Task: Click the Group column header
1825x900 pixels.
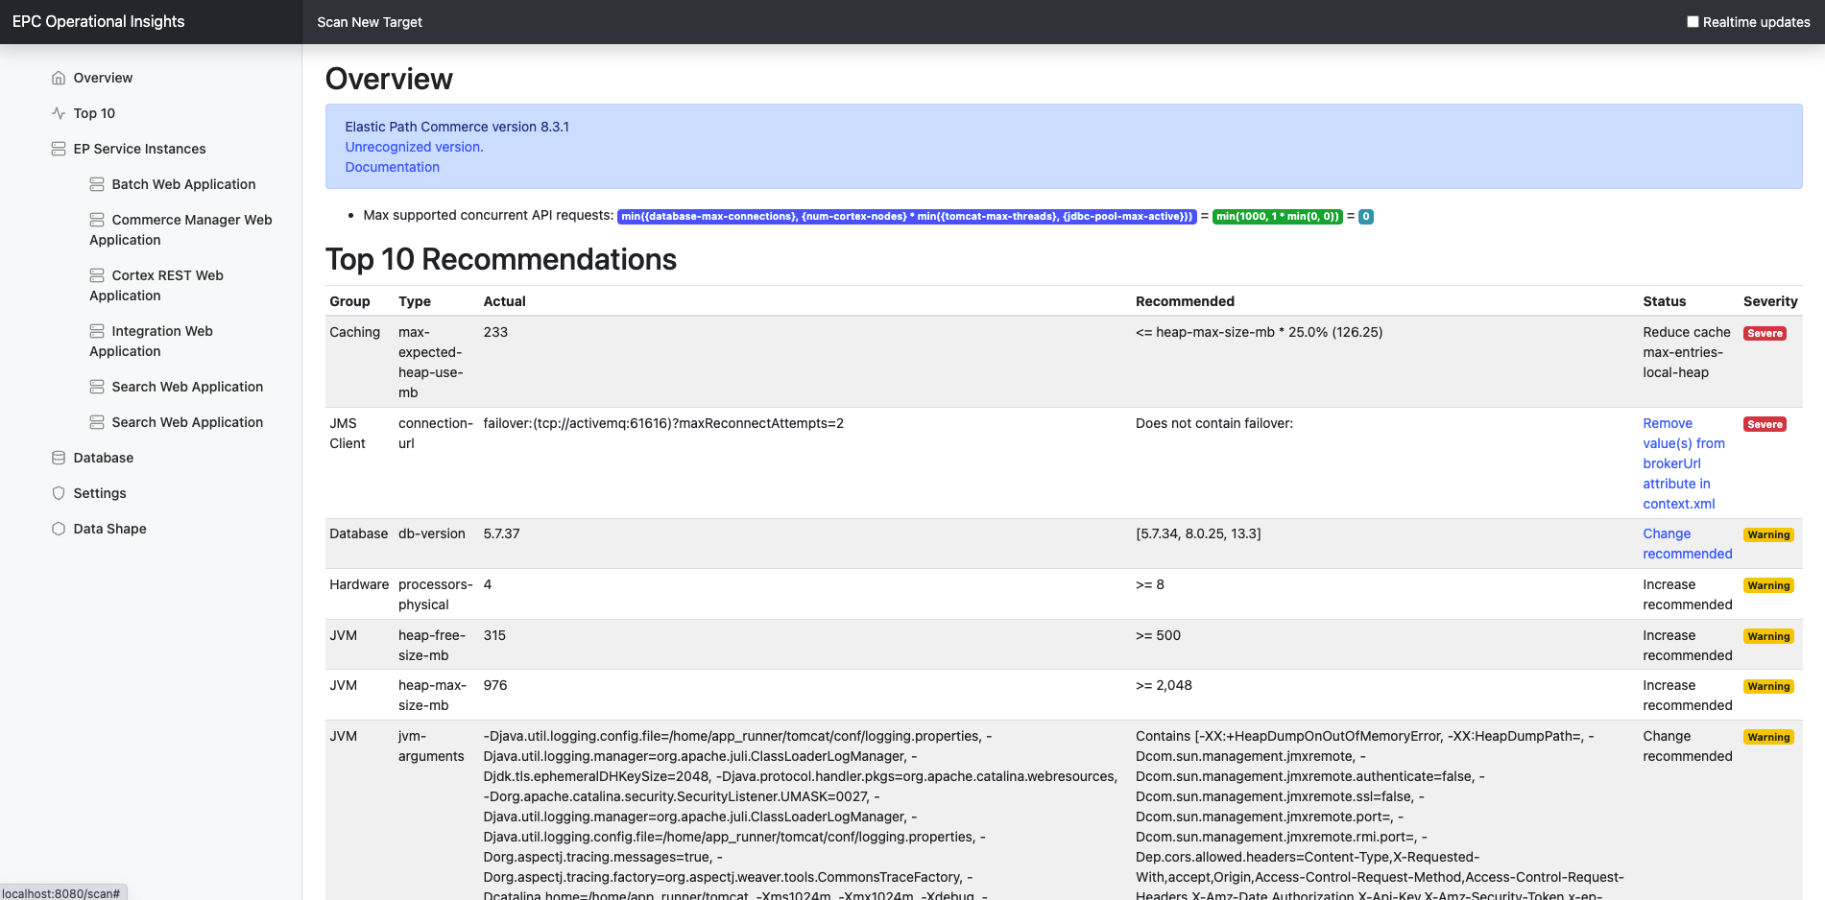Action: 349,301
